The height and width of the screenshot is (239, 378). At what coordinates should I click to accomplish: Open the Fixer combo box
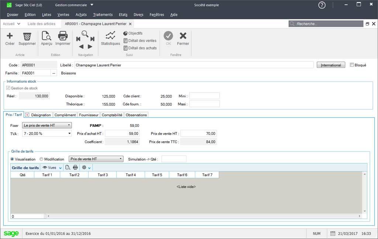coord(47,125)
